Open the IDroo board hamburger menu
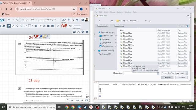This screenshot has height=110, width=196. point(23,20)
